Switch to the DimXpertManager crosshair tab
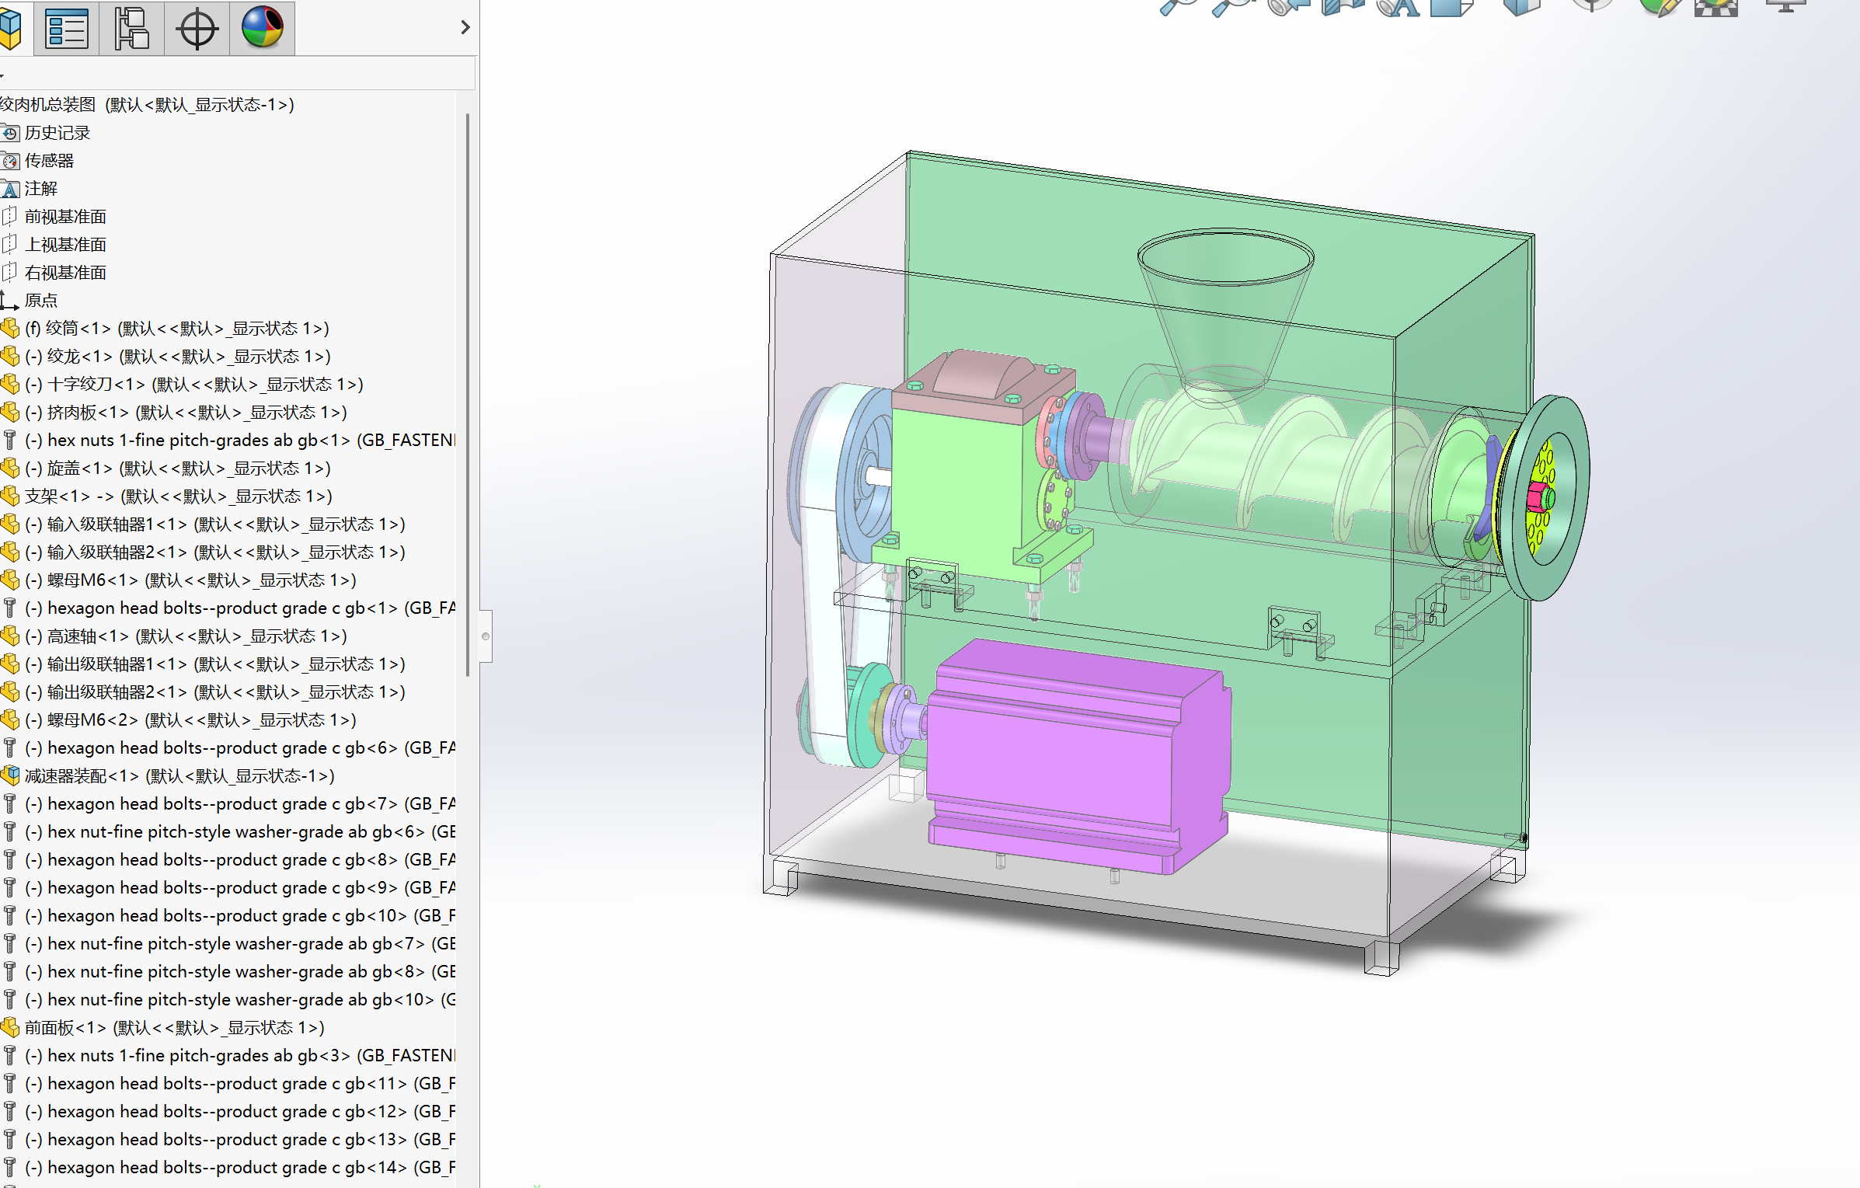 click(x=197, y=29)
